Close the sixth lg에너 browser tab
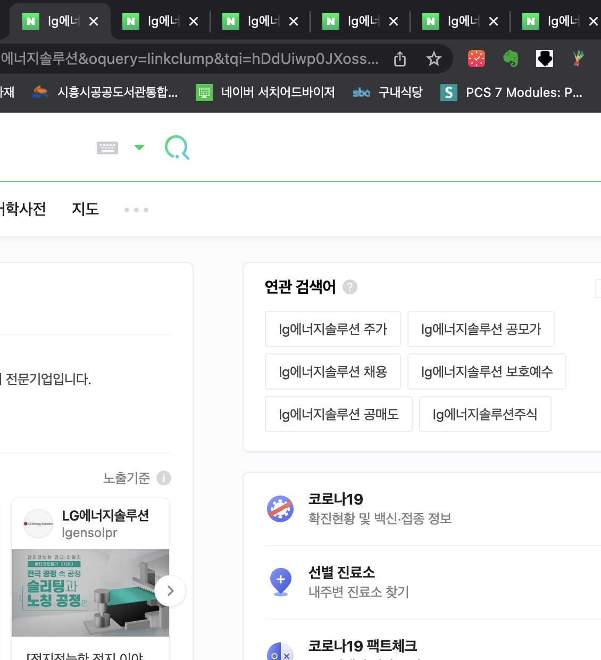The width and height of the screenshot is (601, 660). [594, 21]
